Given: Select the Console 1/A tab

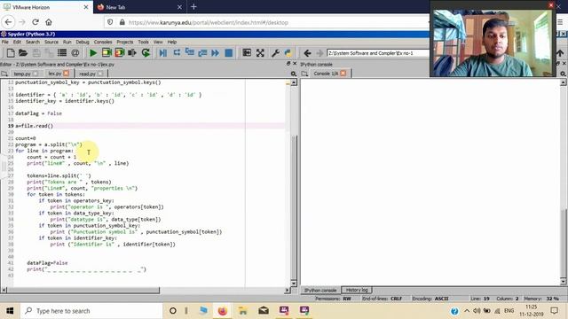Looking at the screenshot, I should click(x=326, y=74).
